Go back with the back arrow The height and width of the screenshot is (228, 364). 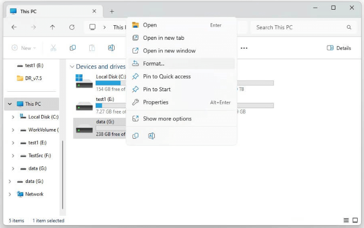point(14,27)
